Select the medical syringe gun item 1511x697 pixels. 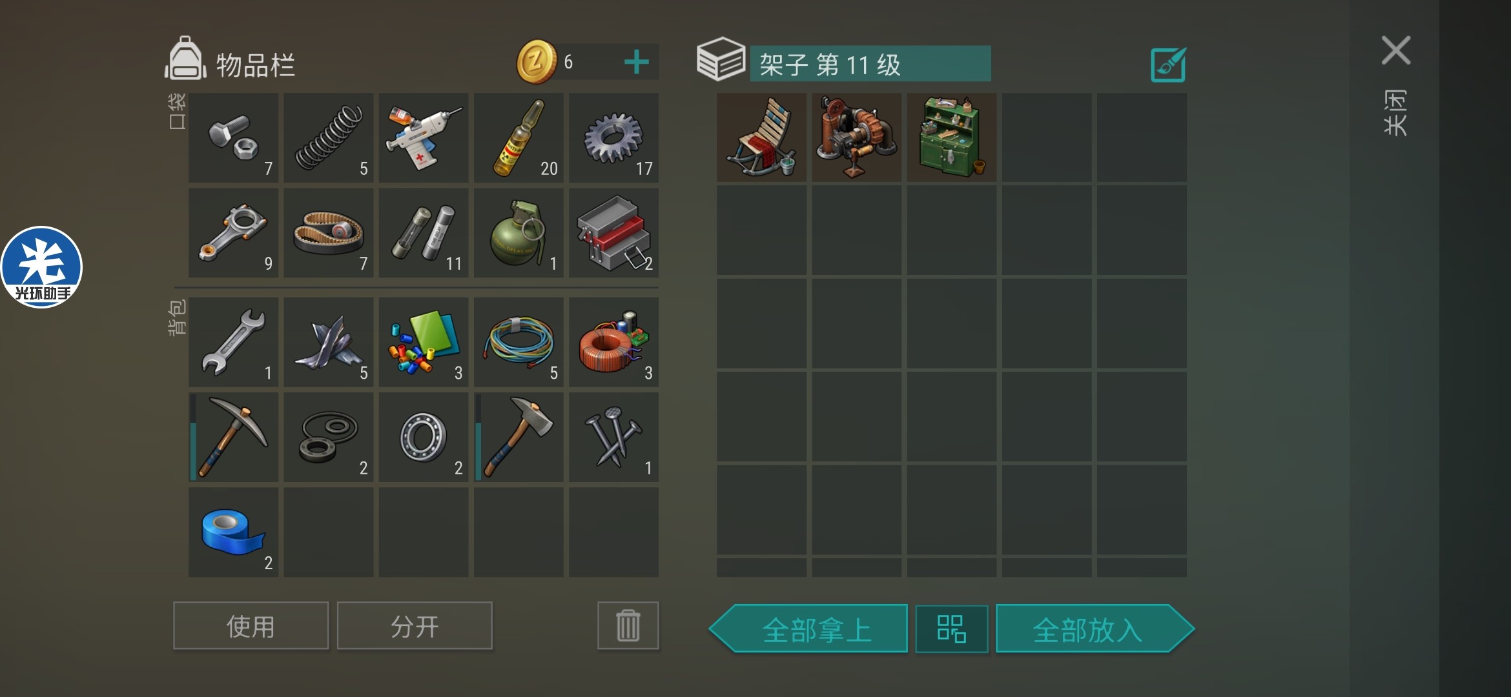pyautogui.click(x=423, y=137)
